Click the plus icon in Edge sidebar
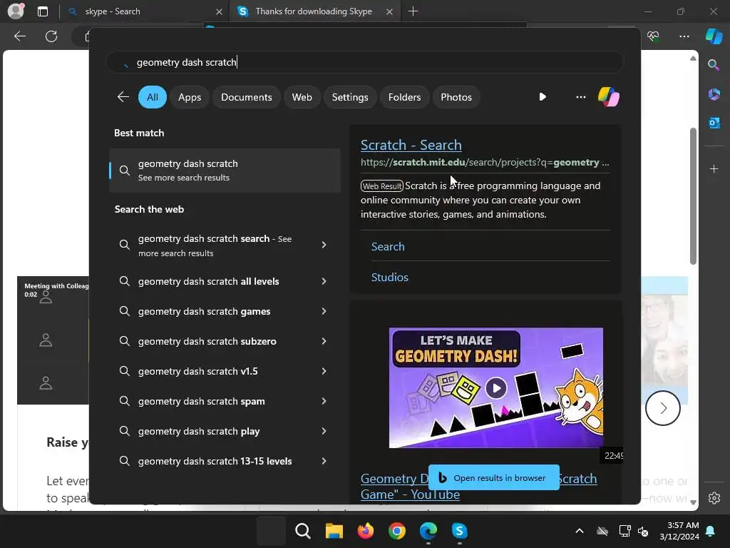730x548 pixels. (714, 168)
